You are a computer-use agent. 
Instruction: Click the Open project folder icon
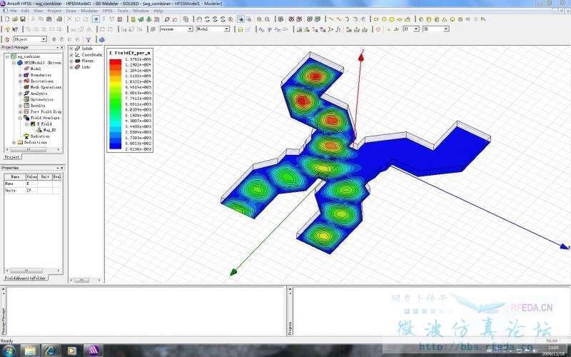[x=14, y=19]
